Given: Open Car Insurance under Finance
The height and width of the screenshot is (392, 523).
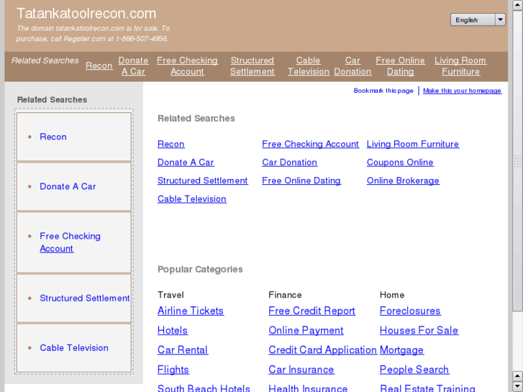Looking at the screenshot, I should pos(301,370).
